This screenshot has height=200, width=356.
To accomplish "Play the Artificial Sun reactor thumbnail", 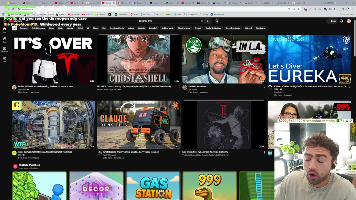I will tap(53, 125).
